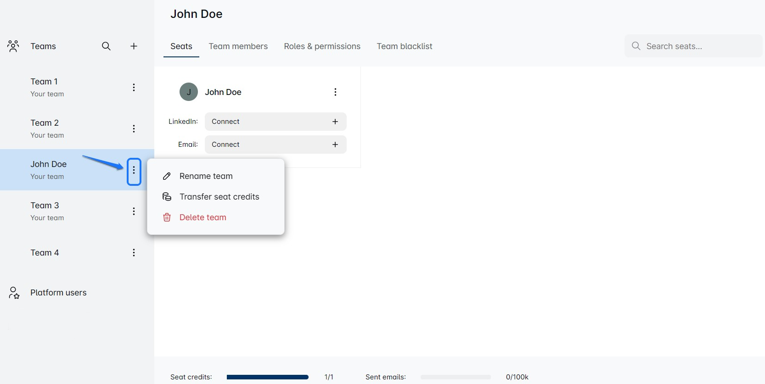
Task: Open Team 3 three-dot menu
Action: pyautogui.click(x=134, y=211)
